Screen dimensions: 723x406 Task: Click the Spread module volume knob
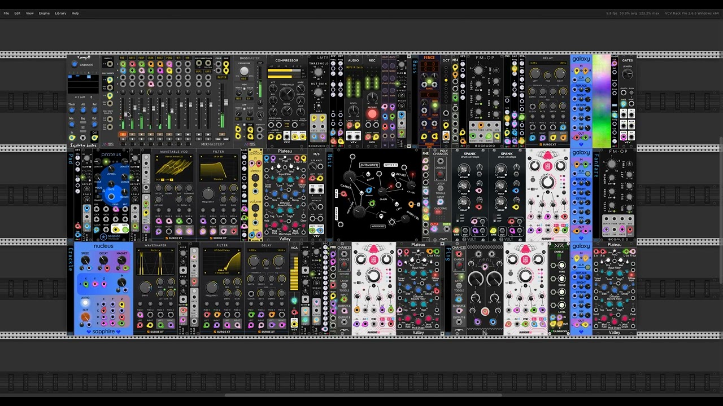coord(255,208)
